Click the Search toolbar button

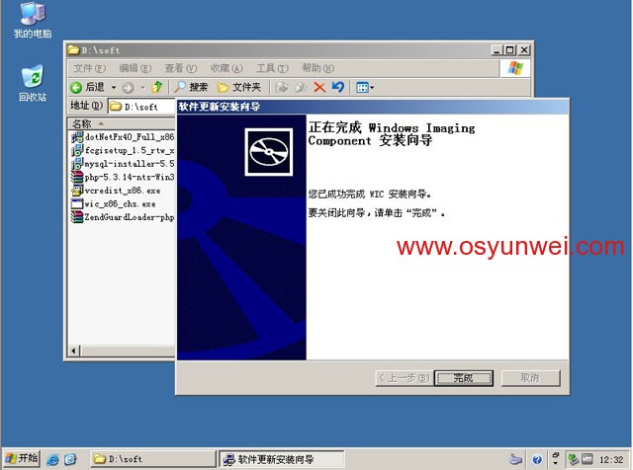click(x=191, y=87)
